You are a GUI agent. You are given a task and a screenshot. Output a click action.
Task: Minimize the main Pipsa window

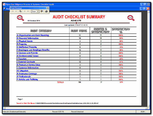[x=142, y=4]
